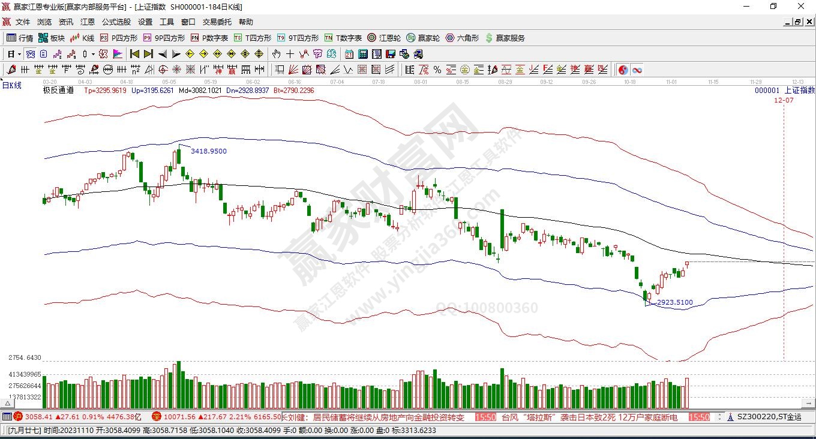Open the 公式选股 menu
Image resolution: width=816 pixels, height=439 pixels.
coord(116,22)
